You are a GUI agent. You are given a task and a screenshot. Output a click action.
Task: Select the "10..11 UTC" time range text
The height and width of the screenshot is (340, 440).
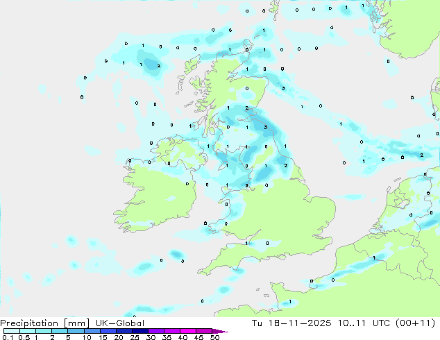(x=364, y=323)
